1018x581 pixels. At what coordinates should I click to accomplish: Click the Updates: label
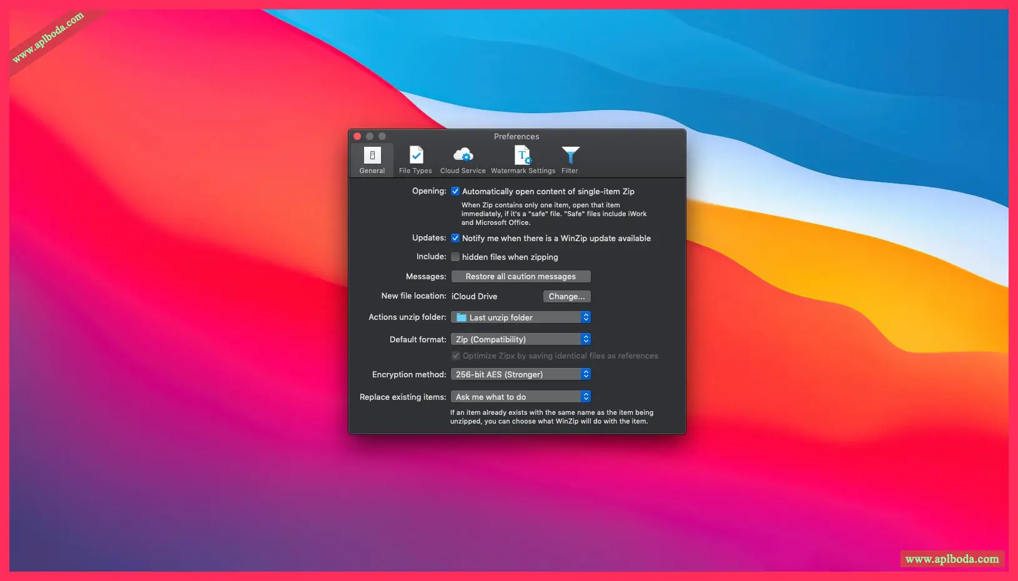429,238
